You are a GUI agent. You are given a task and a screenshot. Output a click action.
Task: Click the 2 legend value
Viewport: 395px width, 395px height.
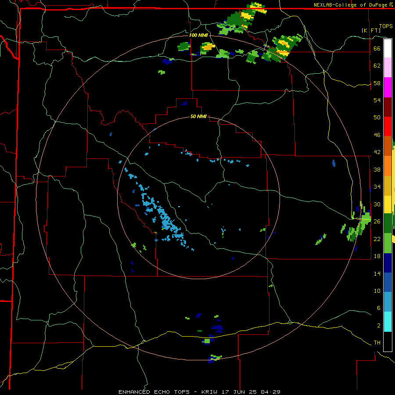coord(378,326)
